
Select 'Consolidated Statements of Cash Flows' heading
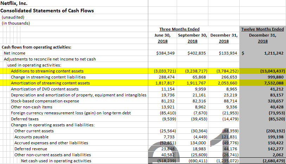47,11
